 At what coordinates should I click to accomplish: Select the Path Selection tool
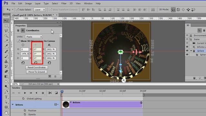coord(6,102)
